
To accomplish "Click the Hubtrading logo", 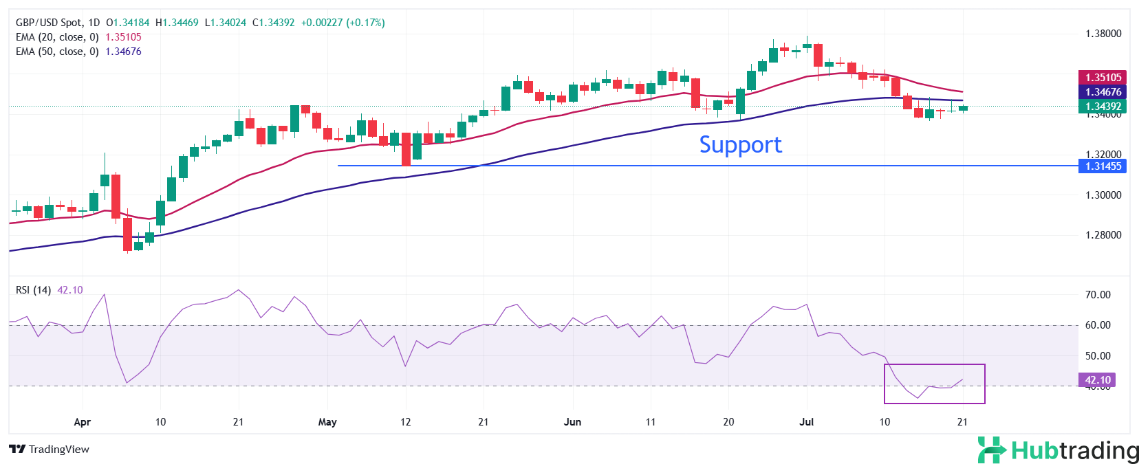I will pos(1058,450).
